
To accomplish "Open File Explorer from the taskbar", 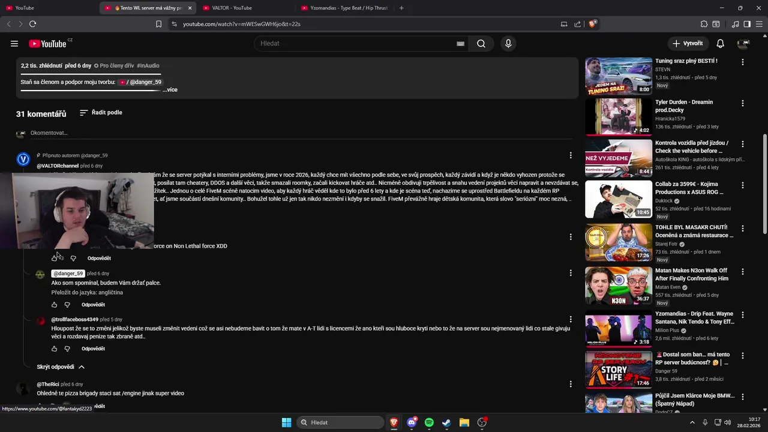I will (x=464, y=422).
